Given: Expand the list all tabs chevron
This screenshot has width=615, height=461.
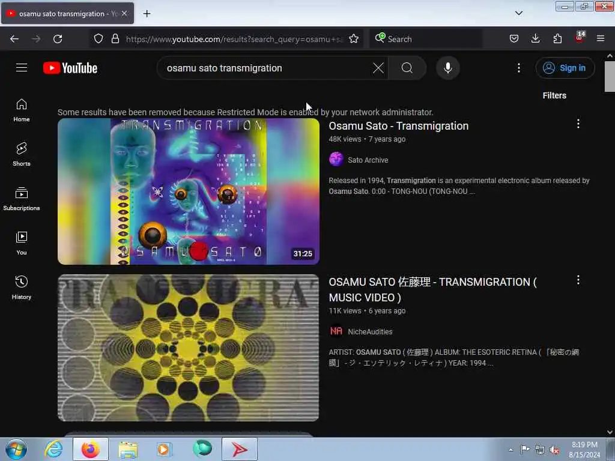Looking at the screenshot, I should pyautogui.click(x=519, y=13).
